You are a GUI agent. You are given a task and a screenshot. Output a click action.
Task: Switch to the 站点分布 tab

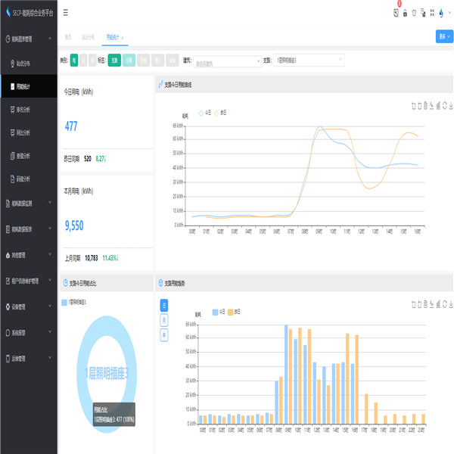coord(89,36)
